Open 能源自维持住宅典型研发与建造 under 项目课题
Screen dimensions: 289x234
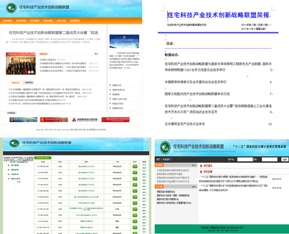[x=169, y=174]
